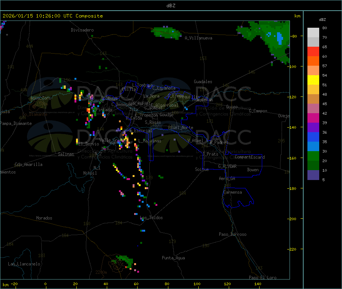The width and height of the screenshot is (342, 289).
Task: Click the dBZ title at top
Action: pos(171,6)
